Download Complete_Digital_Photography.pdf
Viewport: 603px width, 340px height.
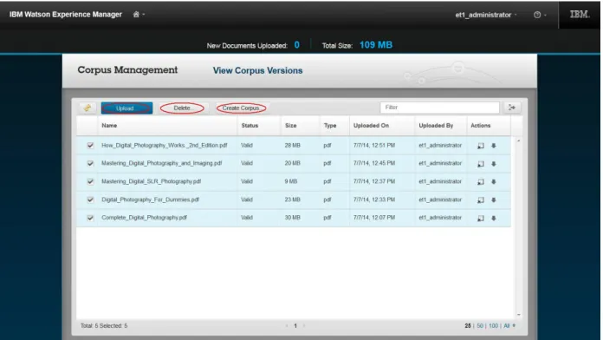click(493, 218)
